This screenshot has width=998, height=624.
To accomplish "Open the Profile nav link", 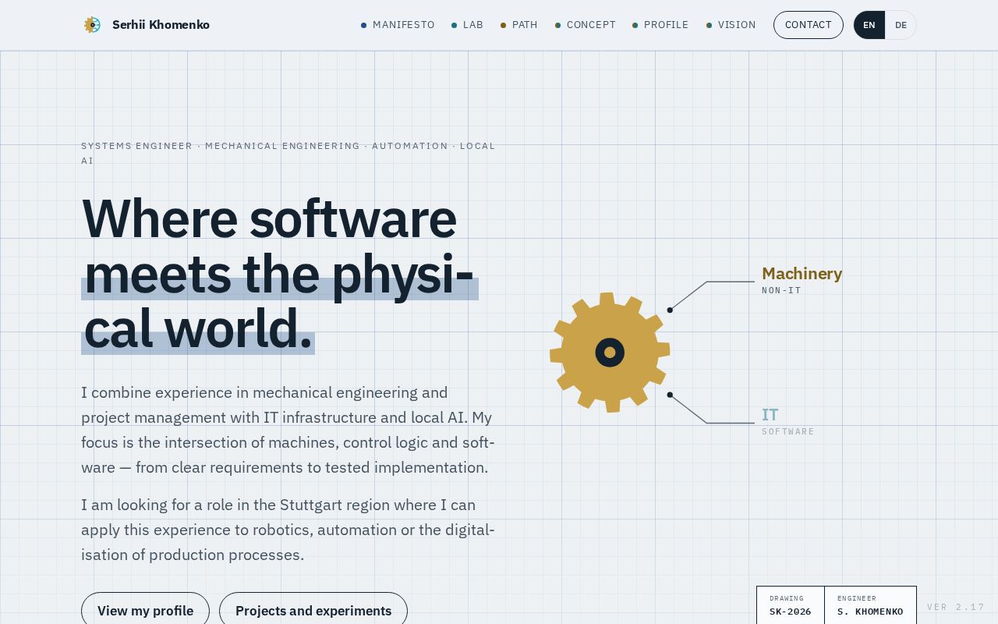I will click(x=660, y=25).
